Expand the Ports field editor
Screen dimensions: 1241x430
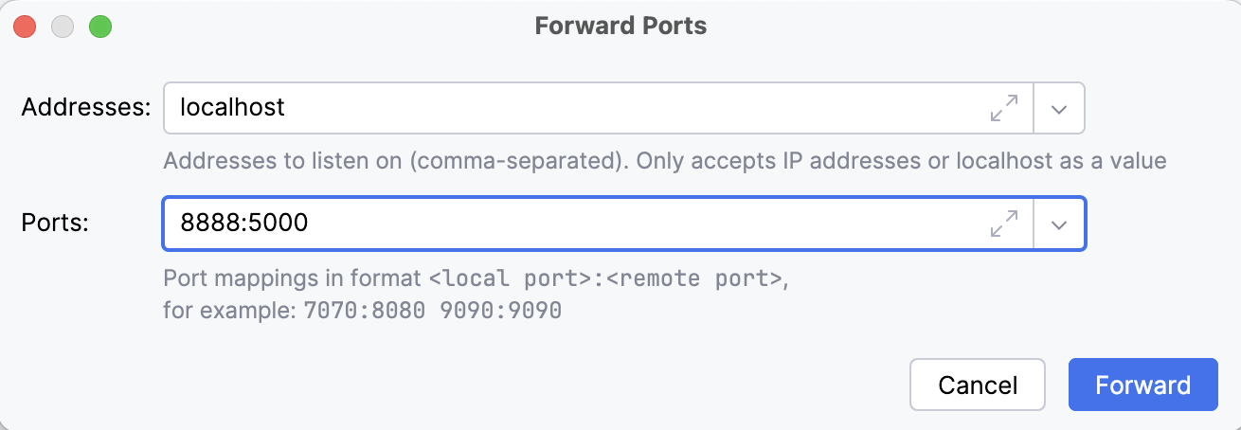click(1004, 224)
